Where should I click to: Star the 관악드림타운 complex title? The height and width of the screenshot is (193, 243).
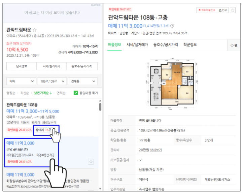[x=35, y=30]
